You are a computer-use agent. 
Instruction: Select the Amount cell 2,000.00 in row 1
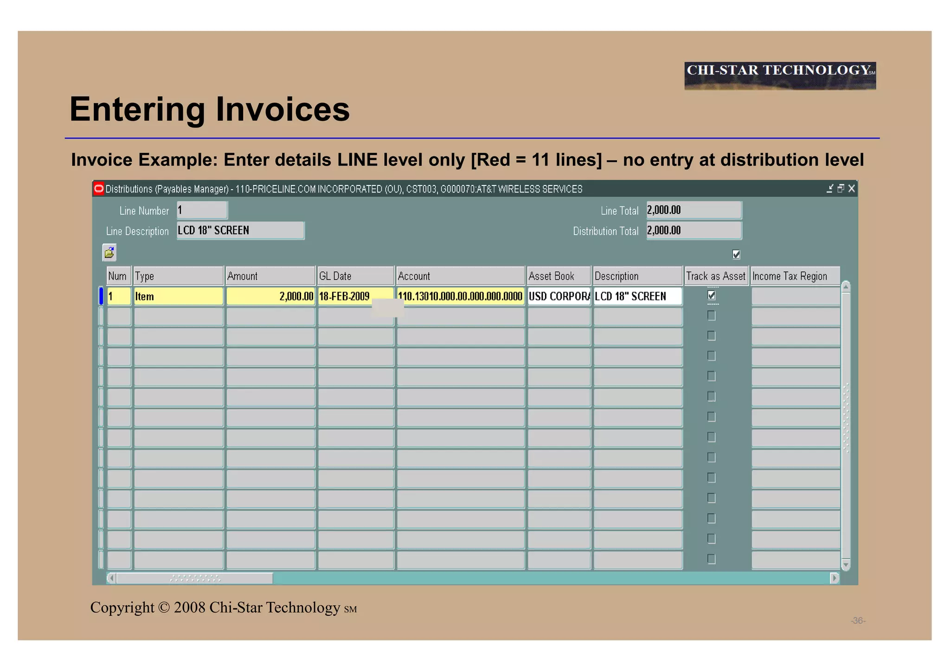pos(271,296)
